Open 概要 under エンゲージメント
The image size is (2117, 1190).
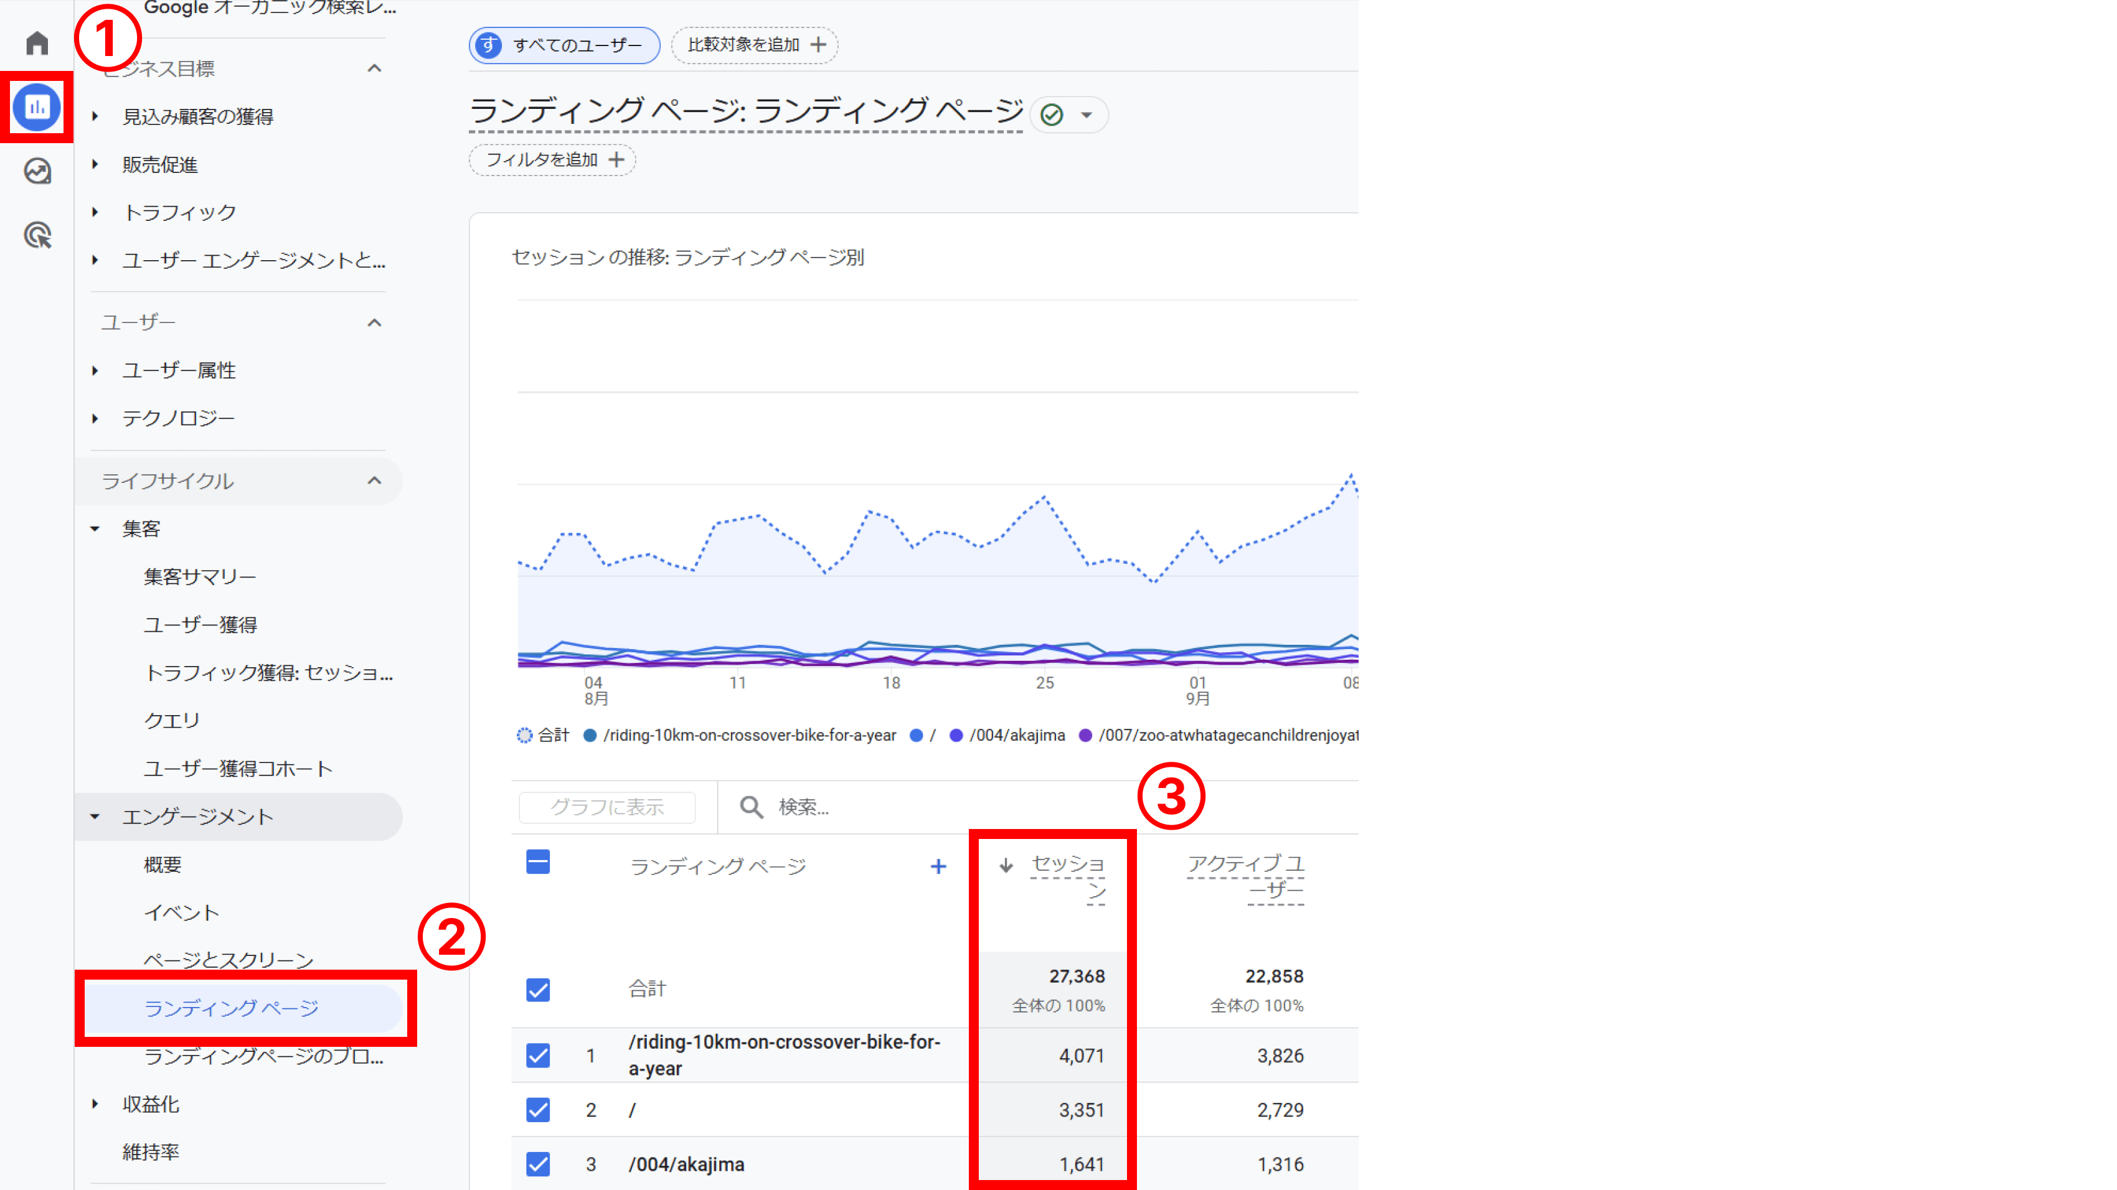click(162, 864)
